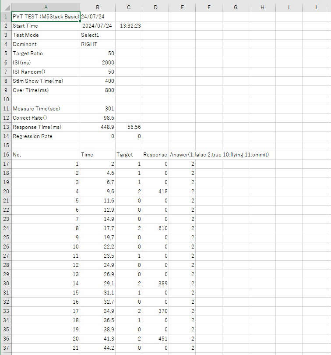Select column F header
The image size is (331, 355).
tap(209, 7)
